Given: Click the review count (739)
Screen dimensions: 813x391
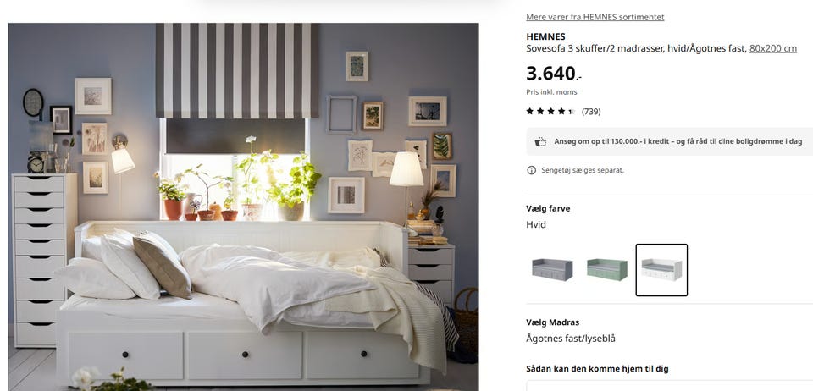Looking at the screenshot, I should click(591, 112).
